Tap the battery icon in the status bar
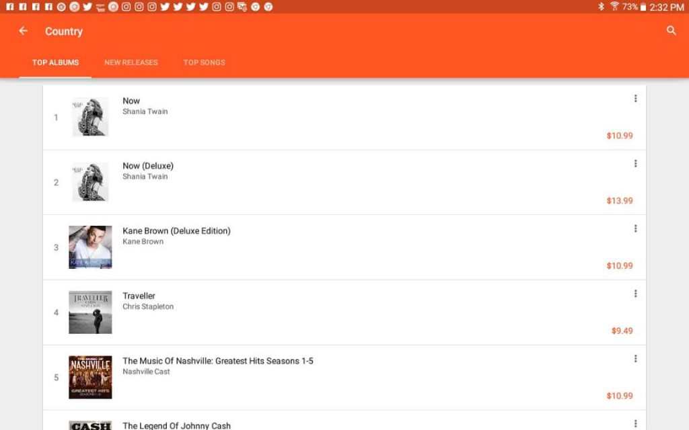The image size is (689, 430). pyautogui.click(x=643, y=7)
